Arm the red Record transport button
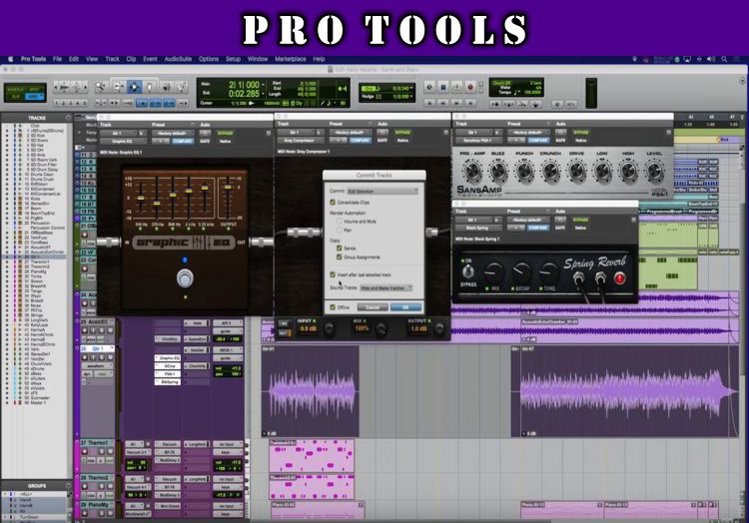The height and width of the screenshot is (523, 749). click(x=469, y=87)
